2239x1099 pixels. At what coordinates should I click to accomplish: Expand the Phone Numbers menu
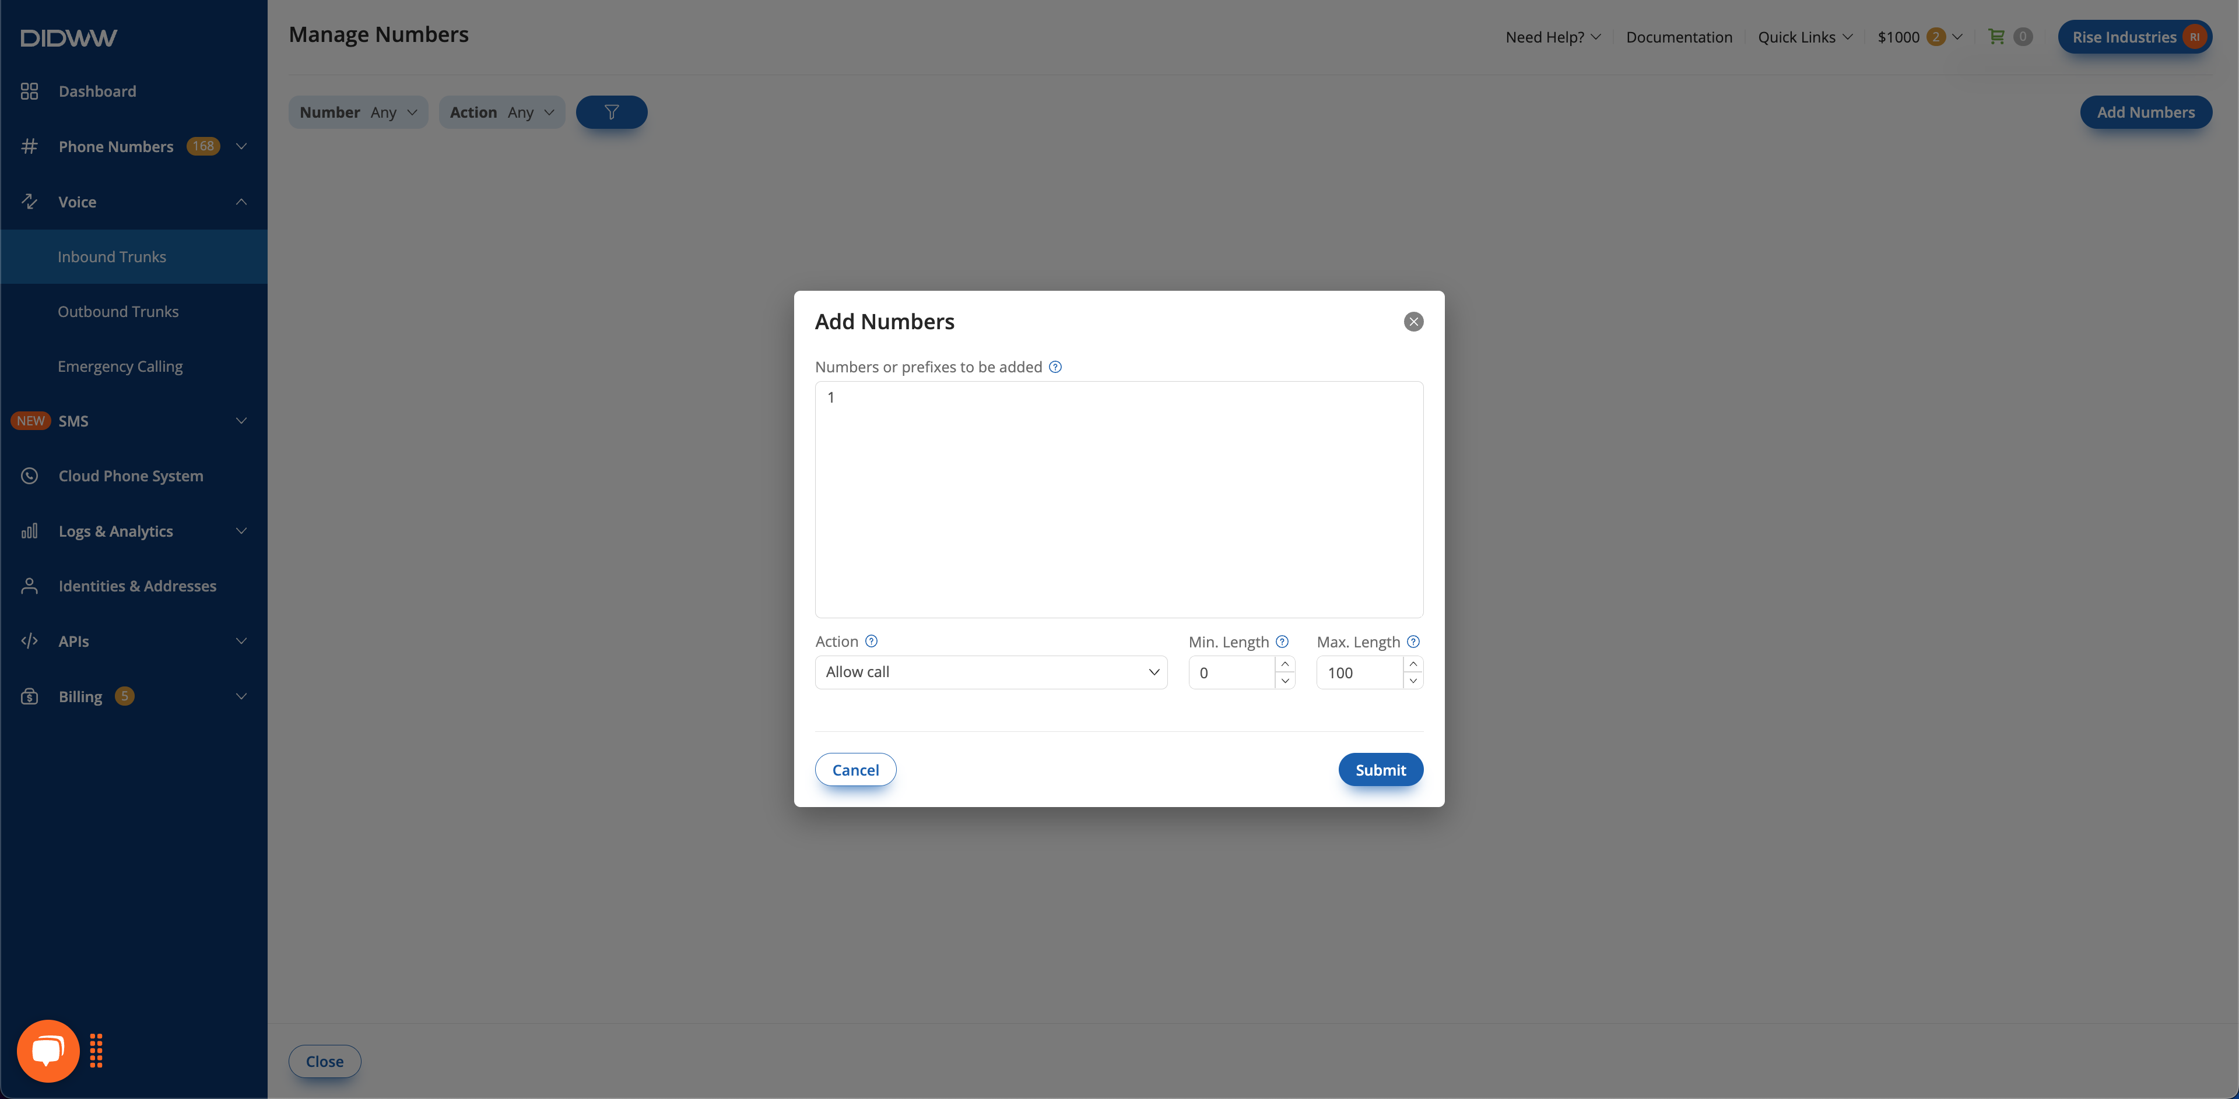tap(241, 146)
